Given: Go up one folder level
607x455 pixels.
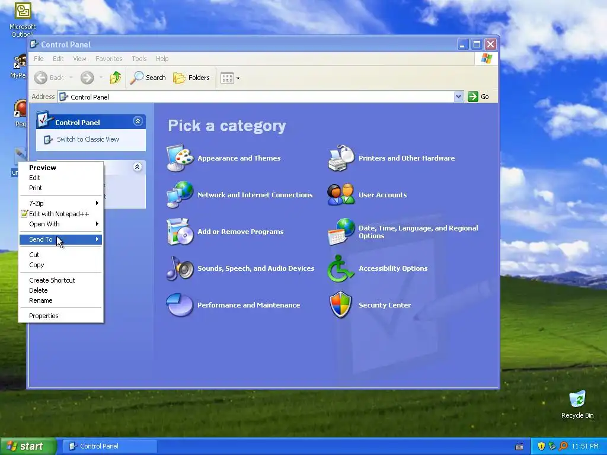Looking at the screenshot, I should click(116, 78).
